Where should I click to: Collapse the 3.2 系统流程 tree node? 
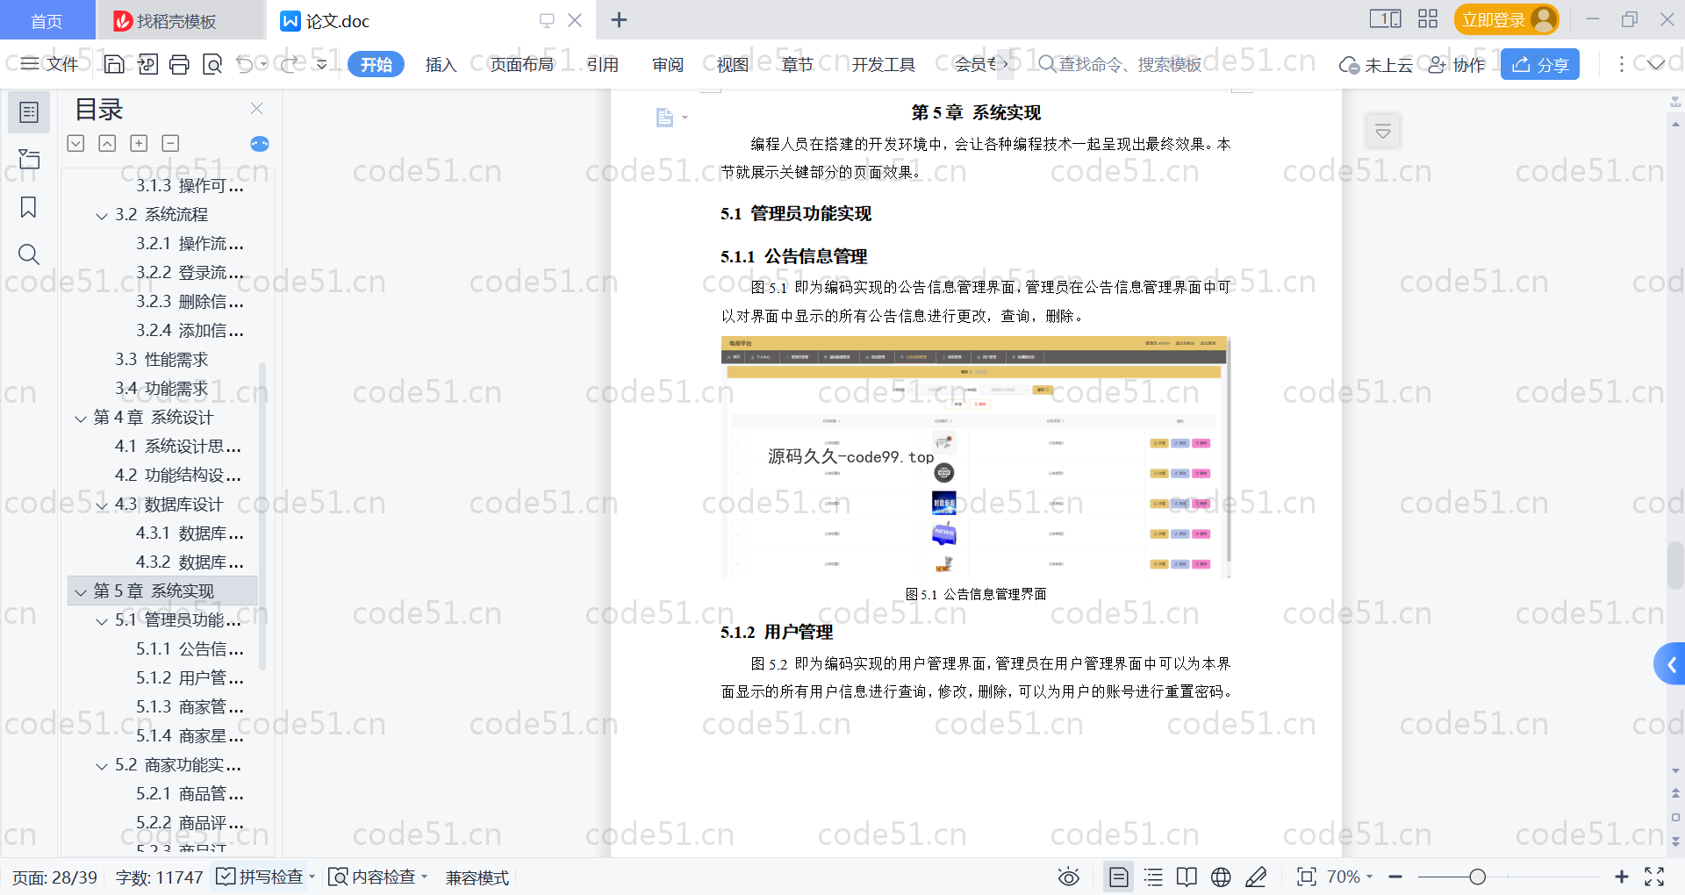[x=102, y=216]
